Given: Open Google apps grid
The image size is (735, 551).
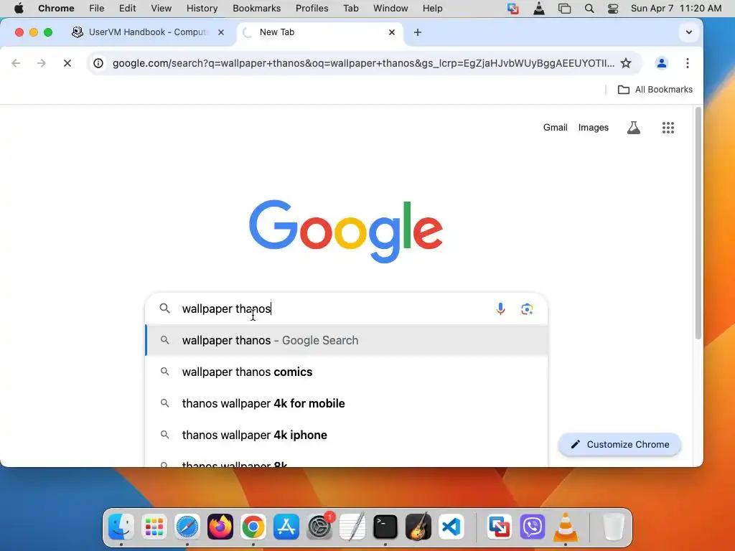Looking at the screenshot, I should 668,128.
